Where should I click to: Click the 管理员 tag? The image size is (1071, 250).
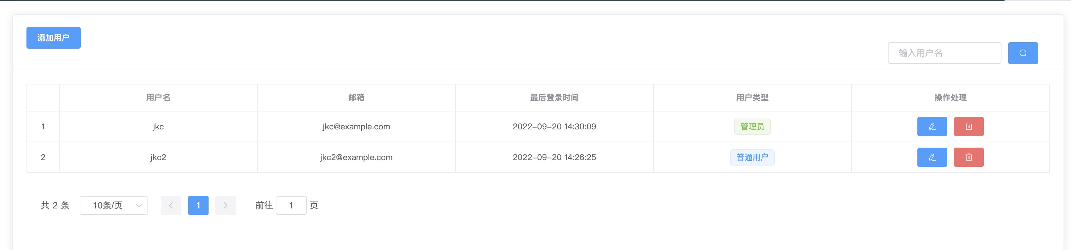coord(752,127)
